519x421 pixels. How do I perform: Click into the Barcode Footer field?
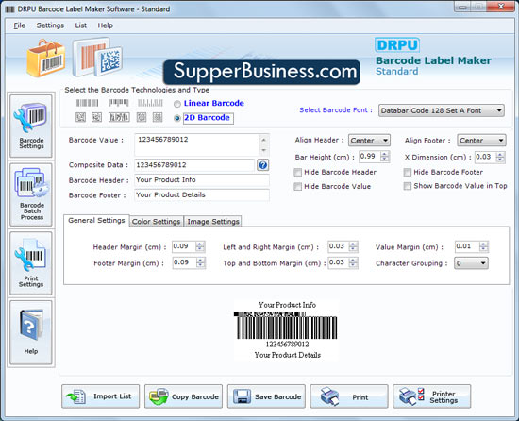point(202,195)
